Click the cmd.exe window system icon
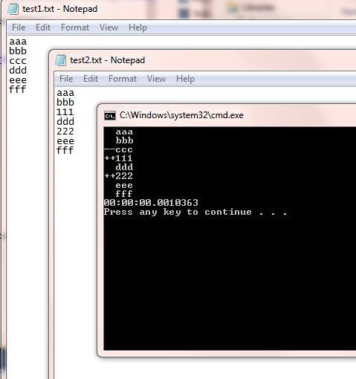 pyautogui.click(x=110, y=116)
